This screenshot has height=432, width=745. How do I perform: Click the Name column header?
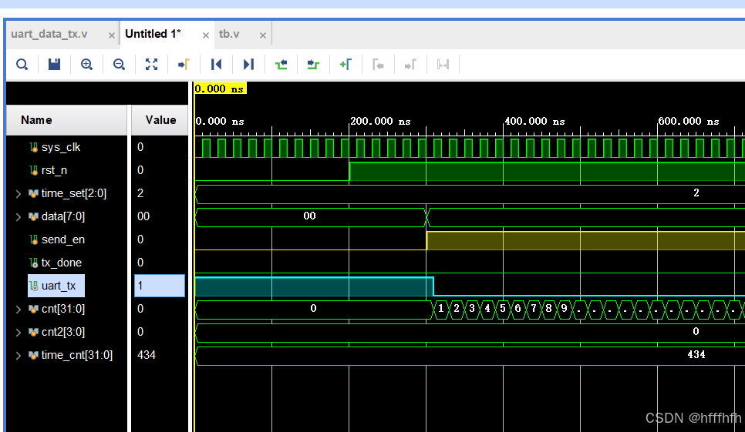point(66,120)
